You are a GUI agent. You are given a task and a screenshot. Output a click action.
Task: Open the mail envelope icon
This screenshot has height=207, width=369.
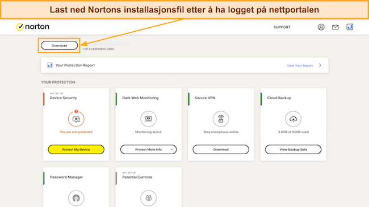tap(336, 27)
